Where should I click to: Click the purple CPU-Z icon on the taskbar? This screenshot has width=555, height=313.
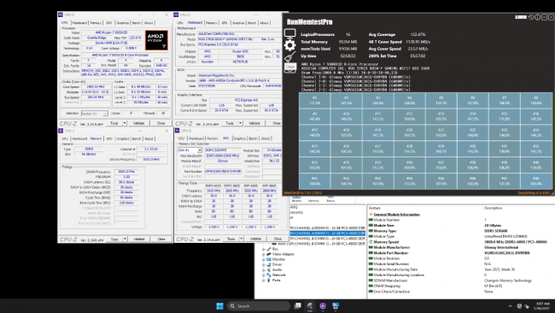pos(323,306)
